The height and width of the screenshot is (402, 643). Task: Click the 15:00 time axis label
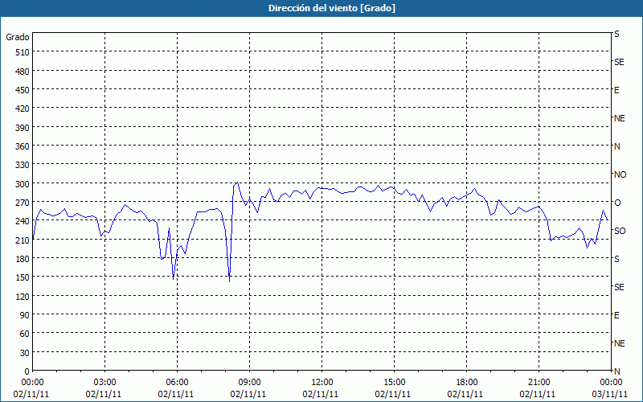(394, 383)
